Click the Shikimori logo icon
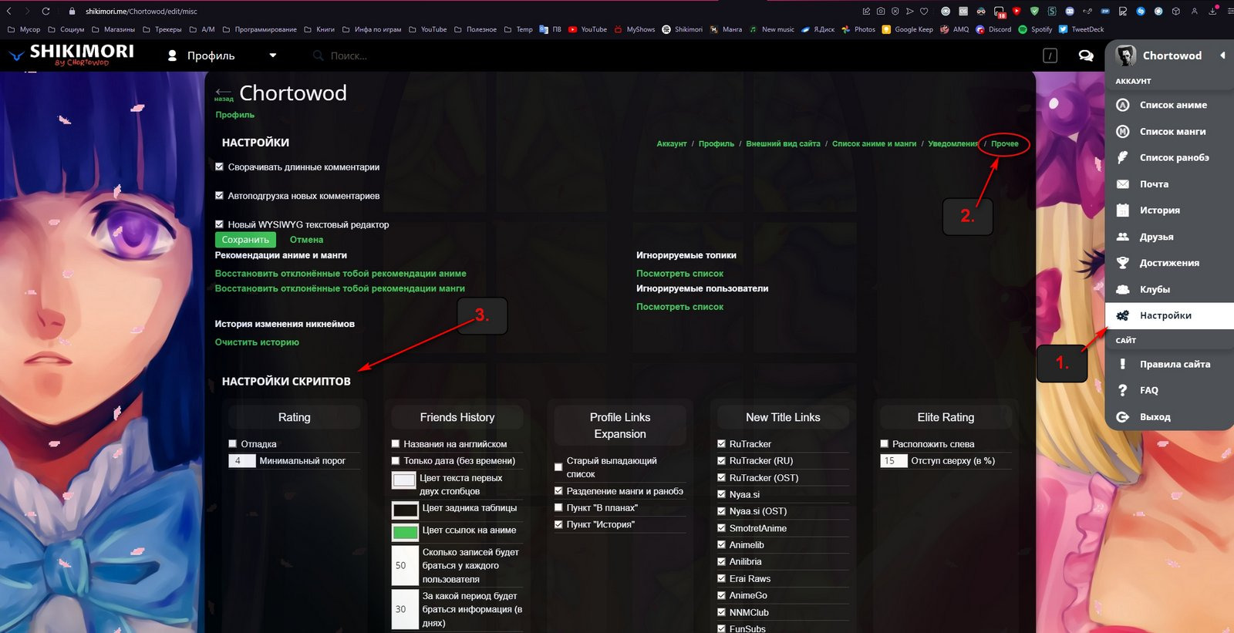 (x=16, y=56)
